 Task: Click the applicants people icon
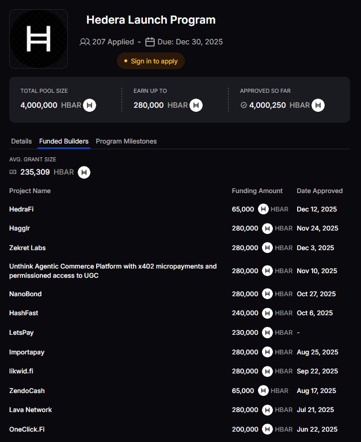(85, 42)
